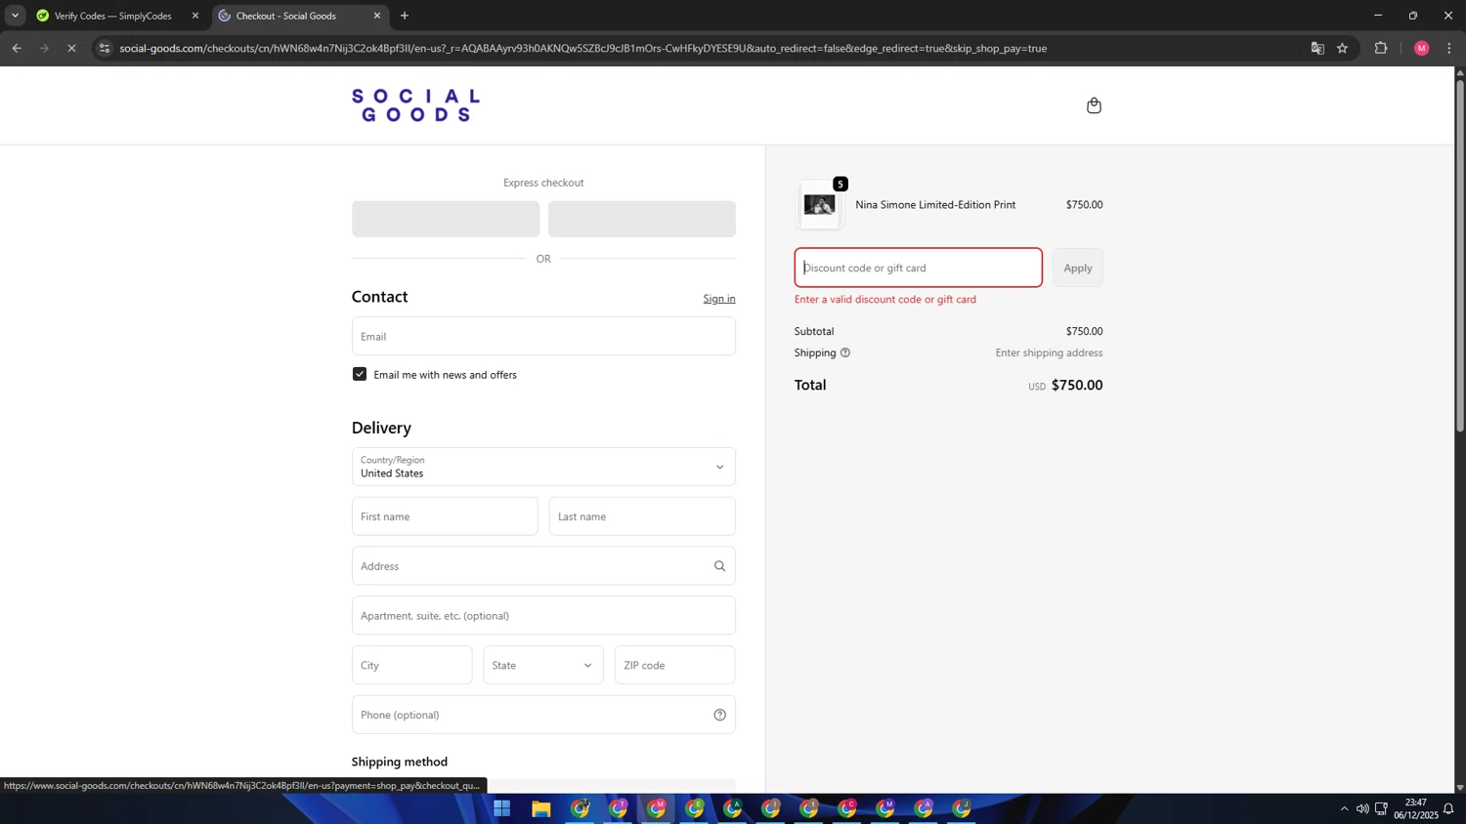1466x824 pixels.
Task: Open File Explorer from taskbar
Action: click(540, 808)
